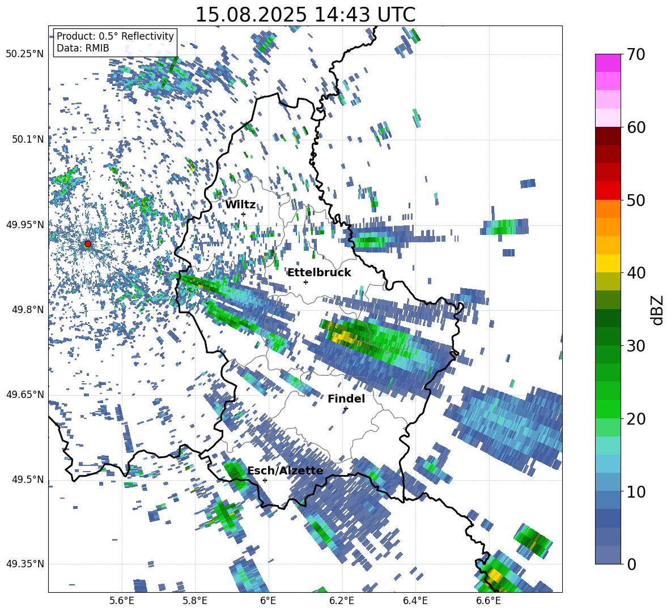
Task: Click the 6°E longitude label
Action: [x=268, y=601]
